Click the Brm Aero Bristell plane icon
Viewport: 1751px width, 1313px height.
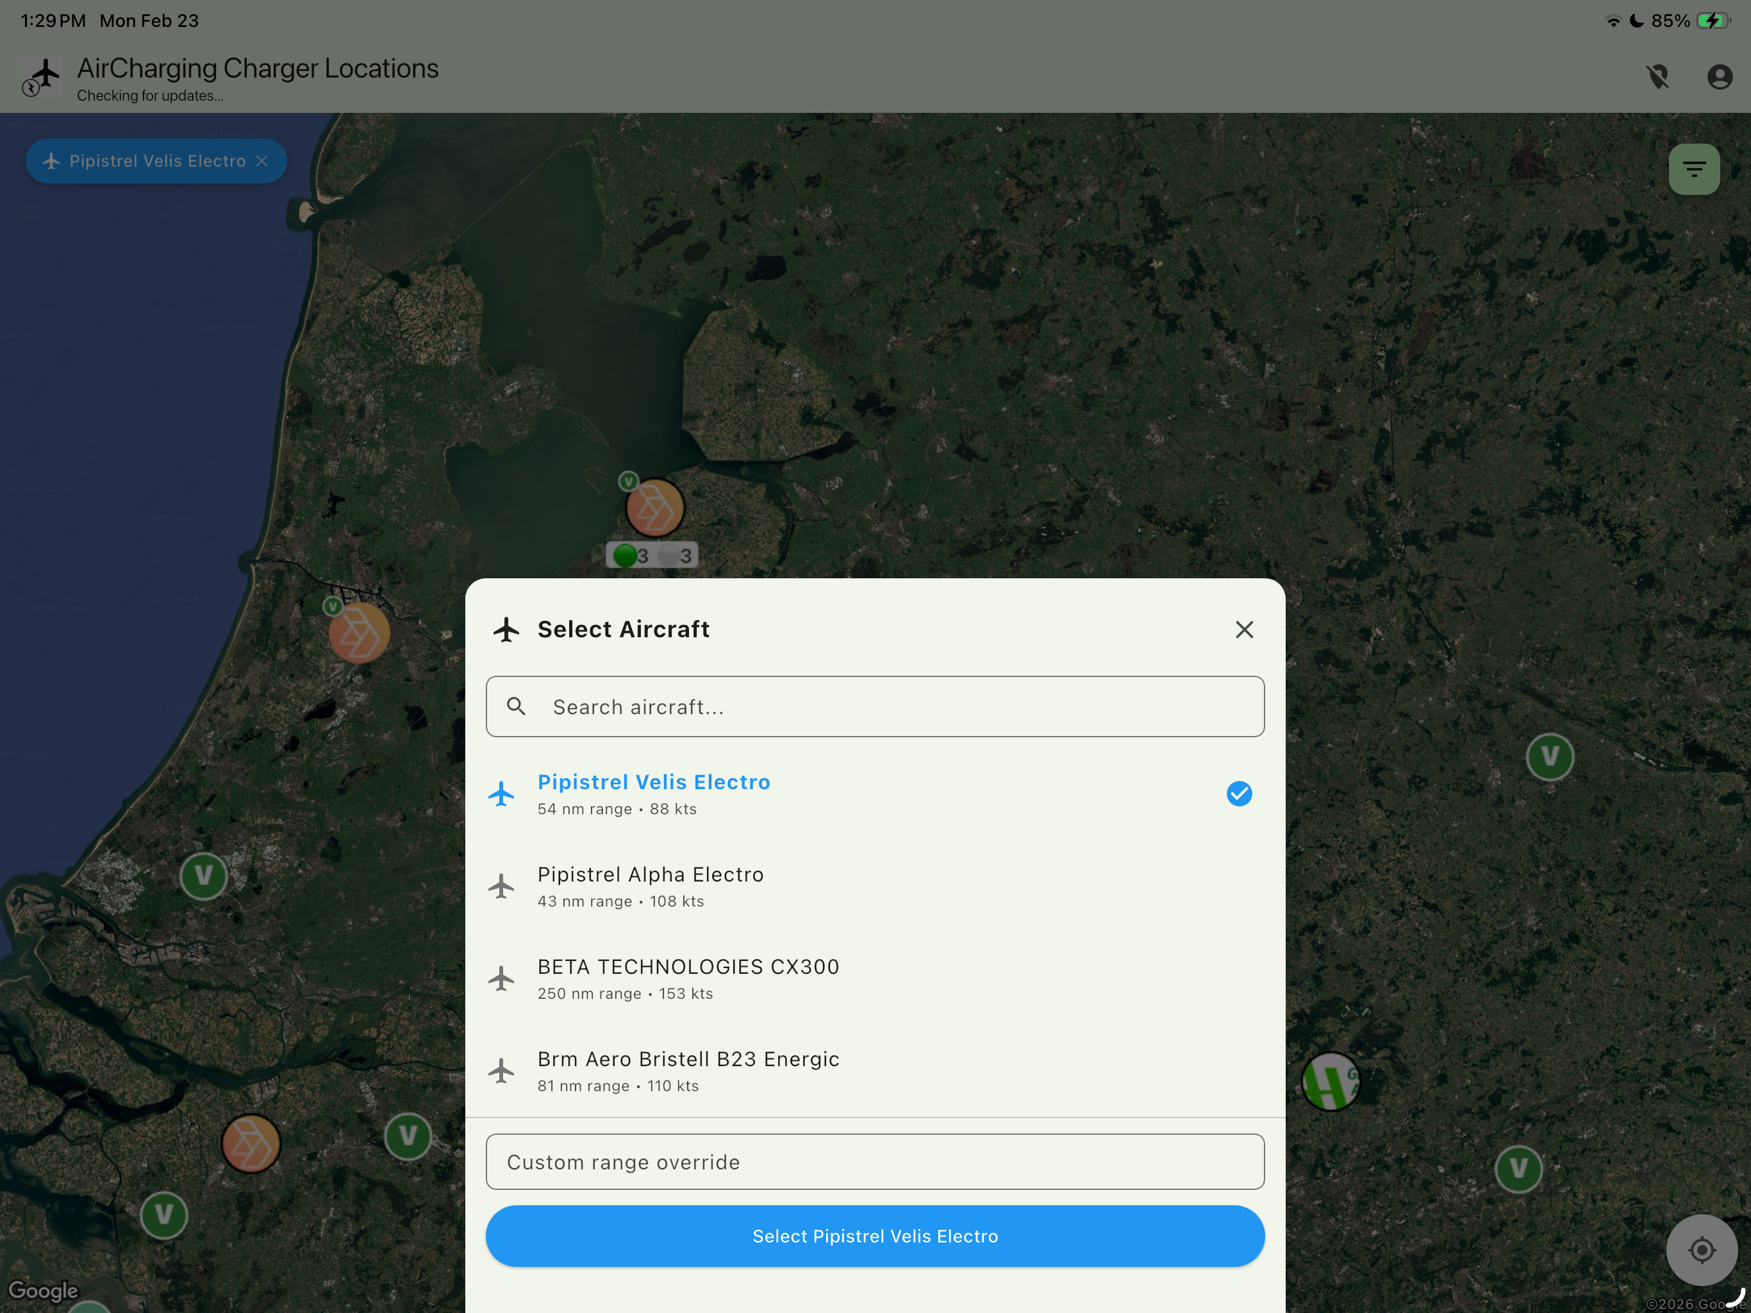click(x=501, y=1071)
